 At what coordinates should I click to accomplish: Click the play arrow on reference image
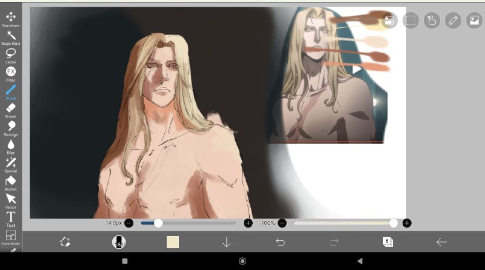pos(356,70)
